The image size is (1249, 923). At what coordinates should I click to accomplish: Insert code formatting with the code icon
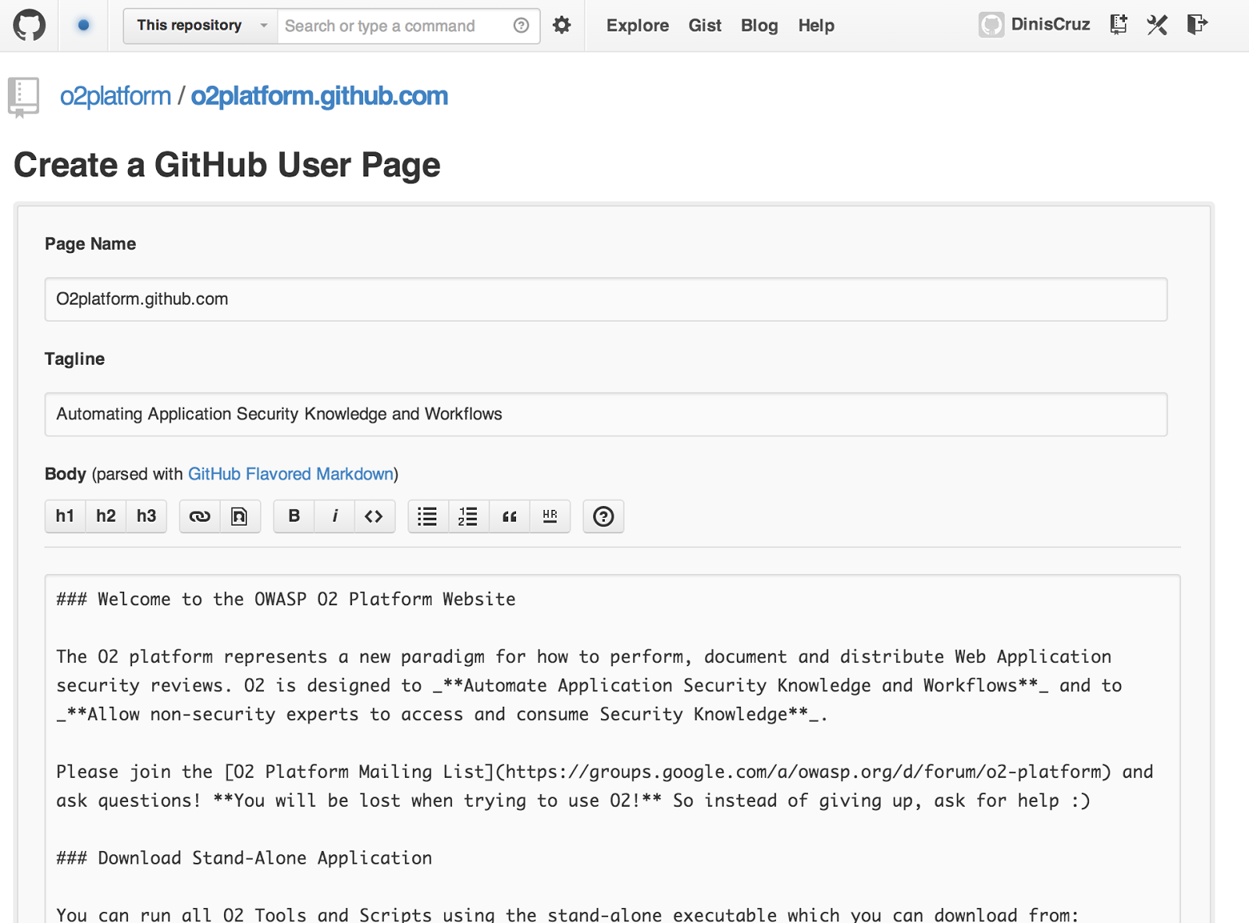click(374, 516)
